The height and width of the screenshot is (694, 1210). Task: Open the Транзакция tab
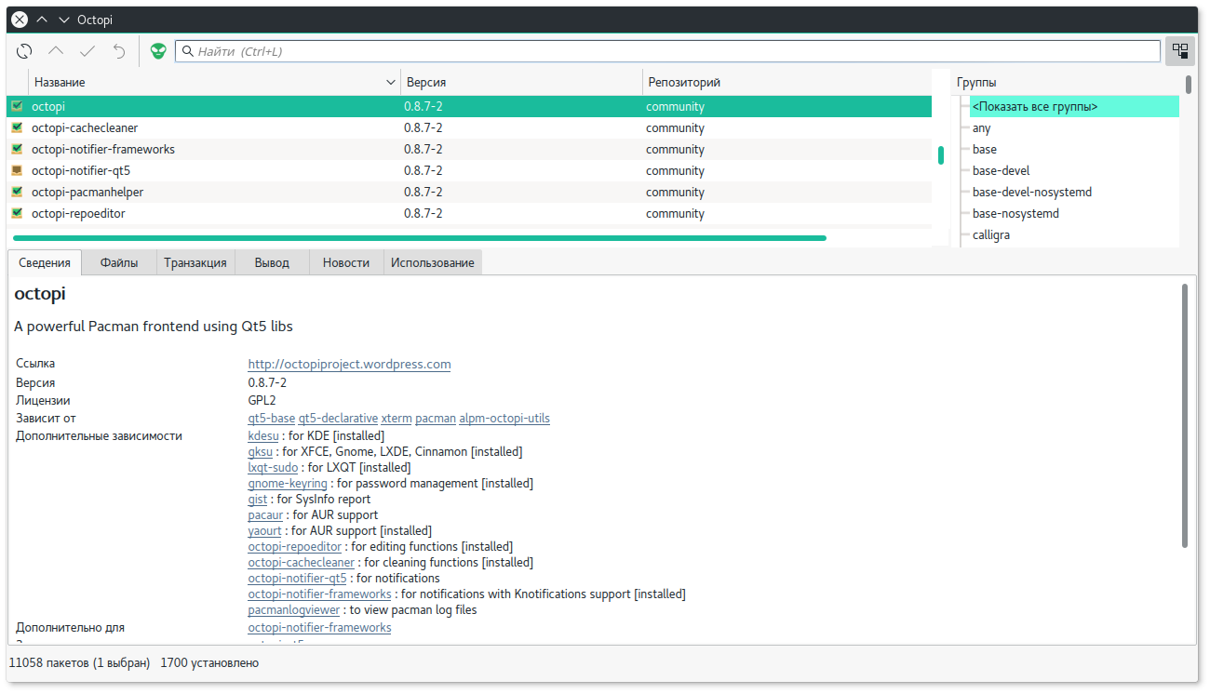click(x=195, y=263)
